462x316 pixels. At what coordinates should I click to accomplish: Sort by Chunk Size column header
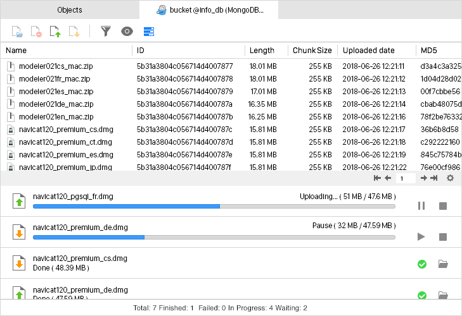(312, 51)
